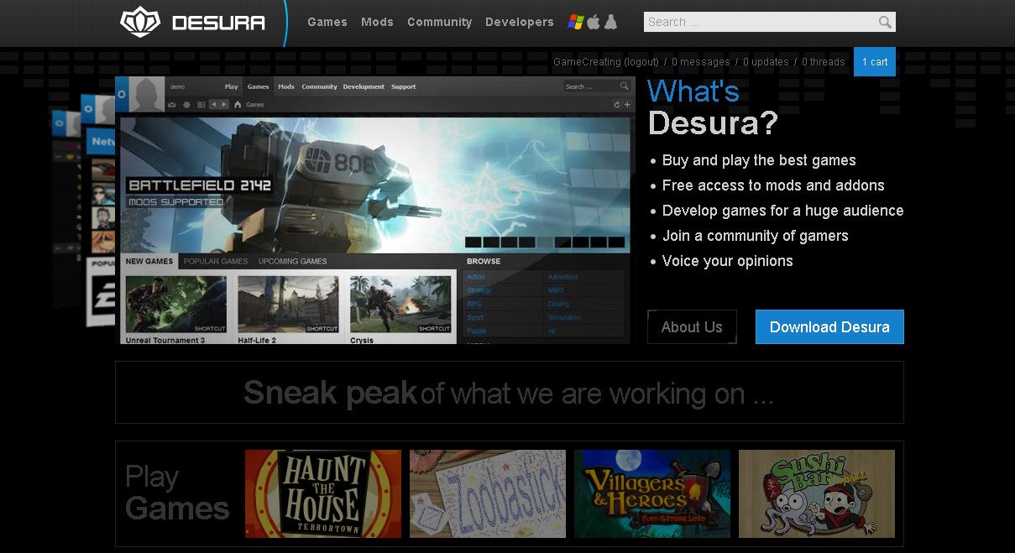Click the Support tab in the client preview

[x=404, y=86]
